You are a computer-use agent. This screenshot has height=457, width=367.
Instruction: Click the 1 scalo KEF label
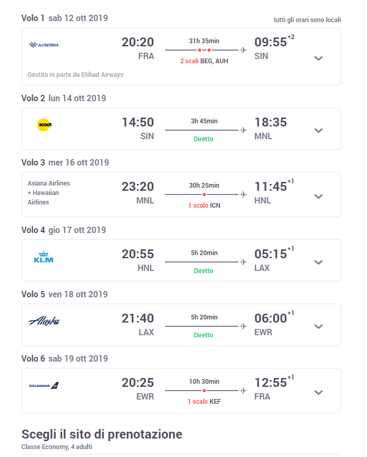[204, 402]
